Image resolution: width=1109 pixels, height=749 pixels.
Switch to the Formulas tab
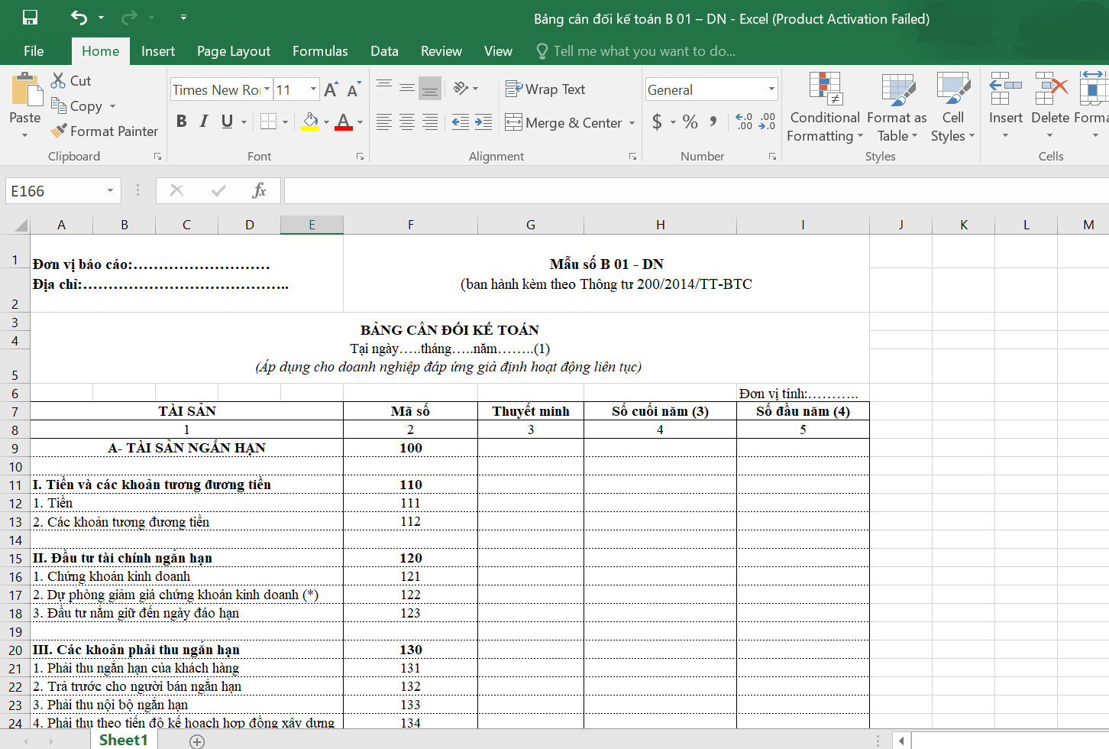pyautogui.click(x=320, y=51)
